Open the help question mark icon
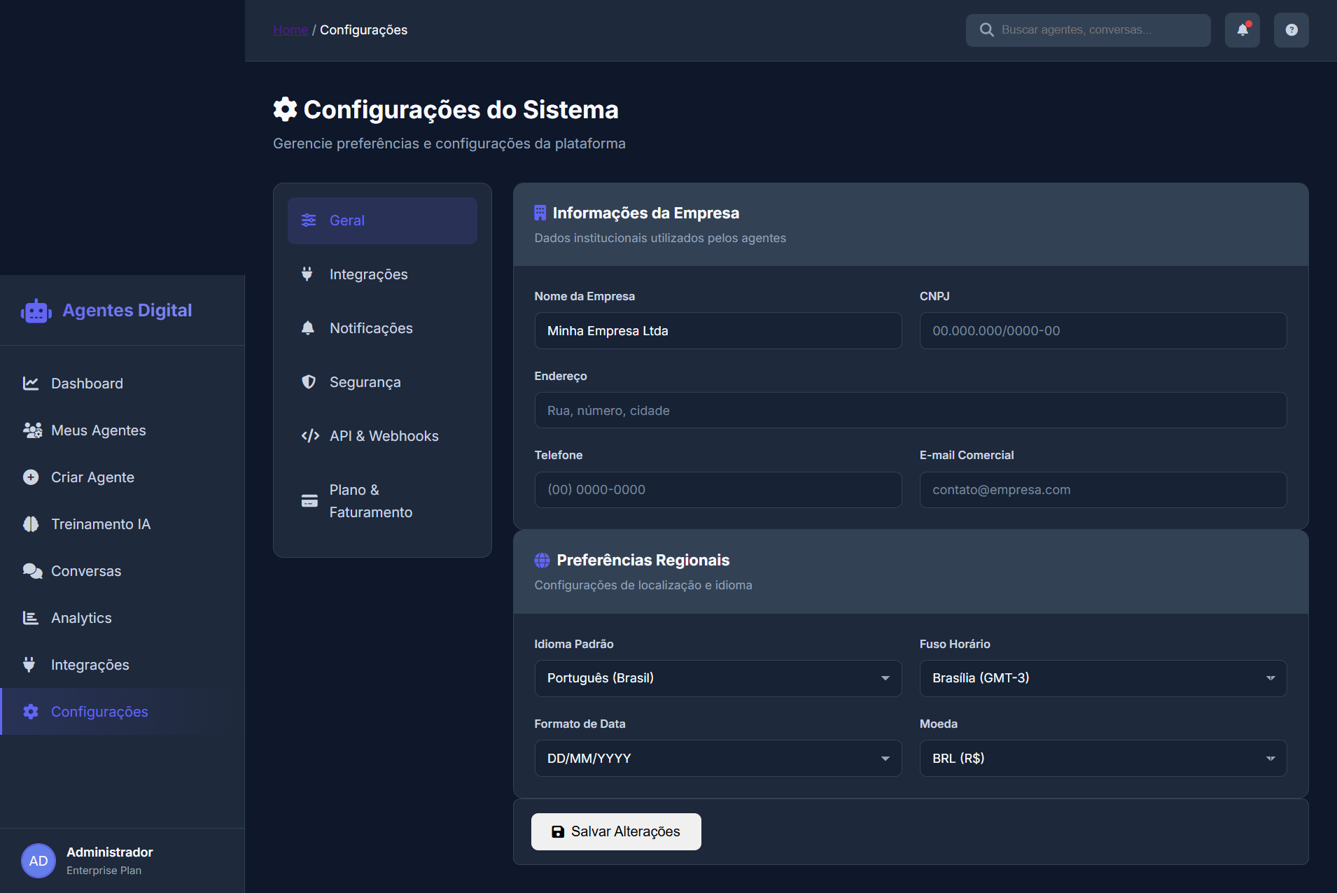The image size is (1337, 893). click(x=1291, y=30)
